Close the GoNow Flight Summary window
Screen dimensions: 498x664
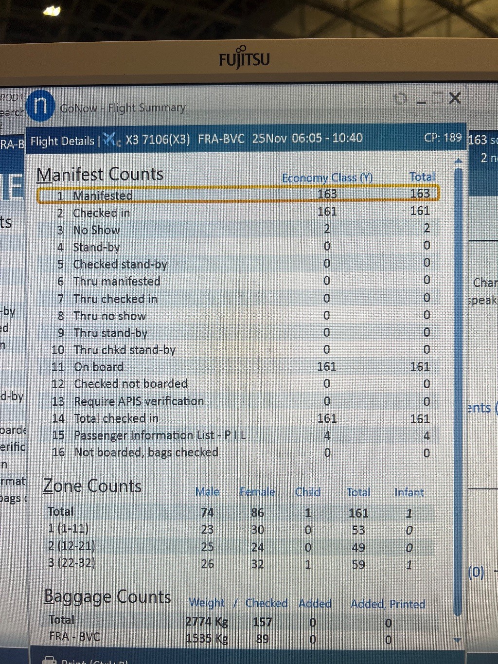(x=455, y=98)
